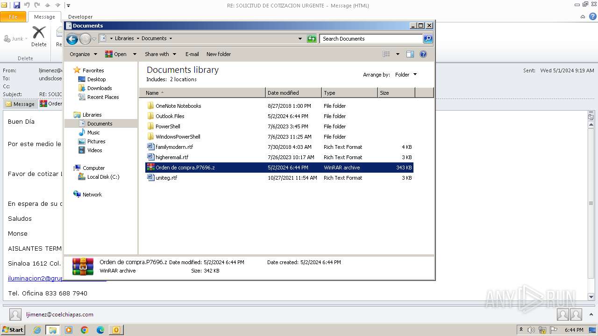Switch to the Developer ribbon tab
Viewport: 598px width, 336px height.
coord(80,17)
